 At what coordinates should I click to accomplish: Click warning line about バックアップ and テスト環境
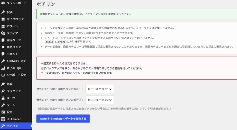pos(92,68)
